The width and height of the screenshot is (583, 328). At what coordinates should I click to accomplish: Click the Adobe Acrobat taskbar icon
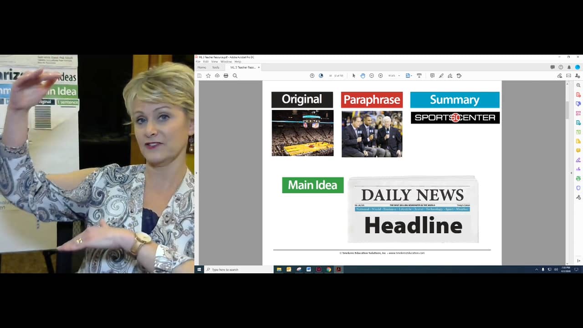coord(338,269)
